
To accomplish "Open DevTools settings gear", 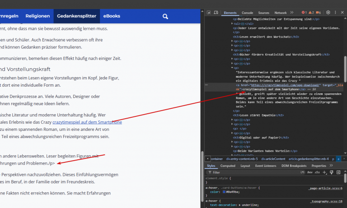I will click(x=328, y=13).
